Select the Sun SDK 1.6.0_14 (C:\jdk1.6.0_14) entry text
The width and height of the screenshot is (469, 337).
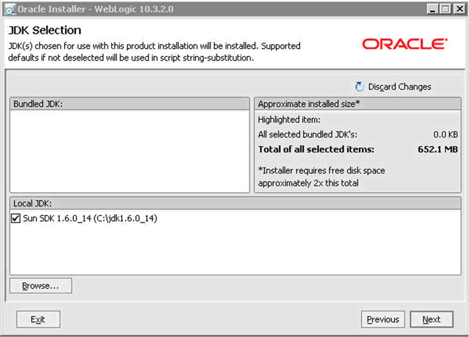pyautogui.click(x=90, y=218)
